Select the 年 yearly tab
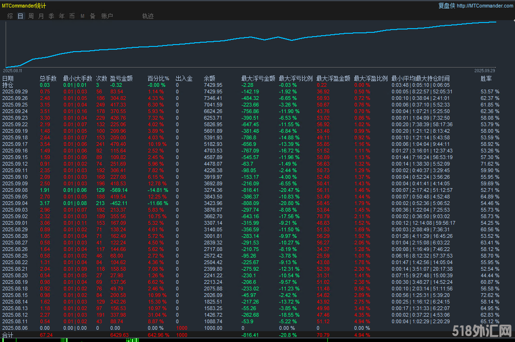This screenshot has width=515, height=342. (x=62, y=16)
